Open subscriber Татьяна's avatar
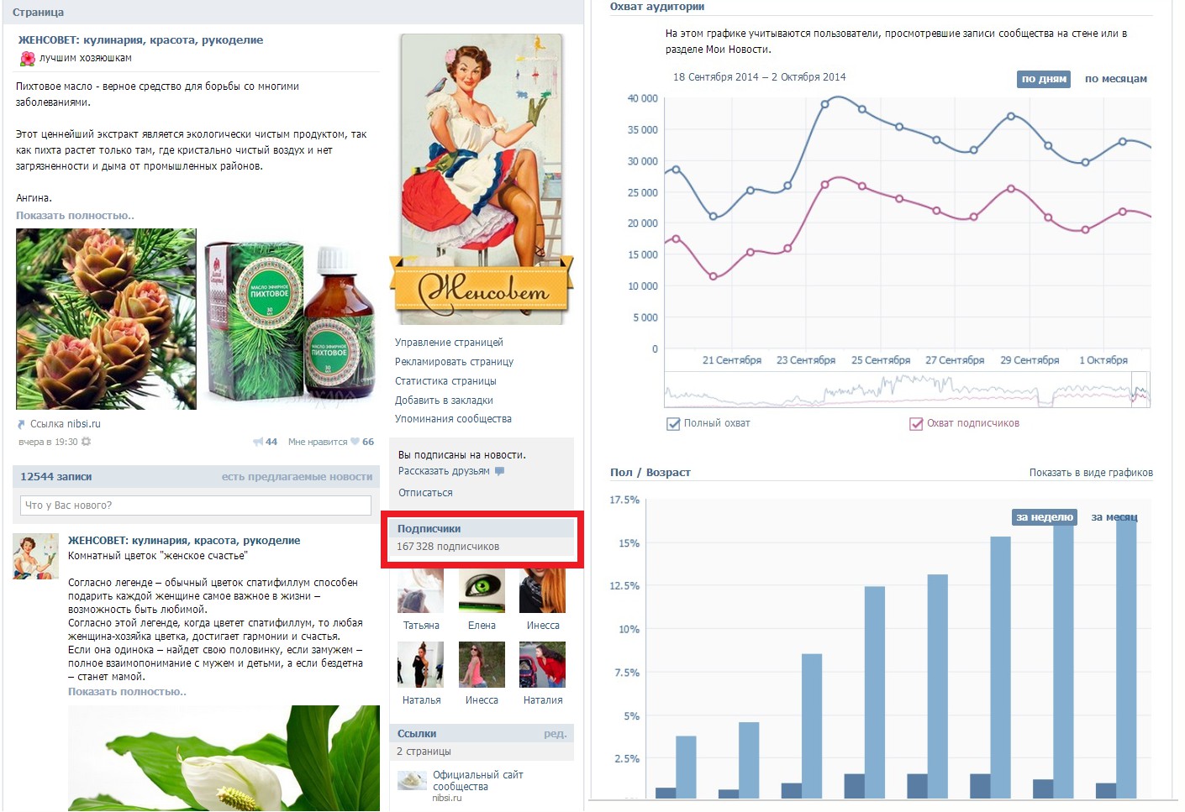Screen dimensions: 1185x812 pos(420,590)
